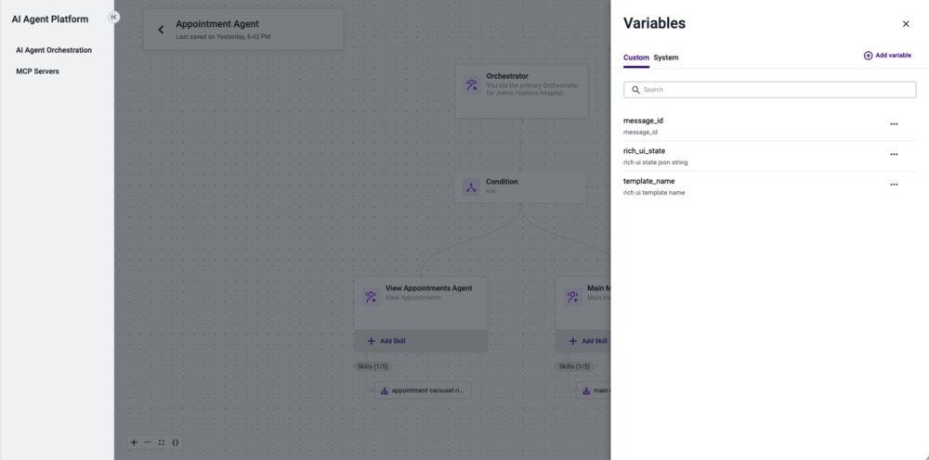
Task: Click Add Skill under View Appointments Agent
Action: [x=386, y=341]
